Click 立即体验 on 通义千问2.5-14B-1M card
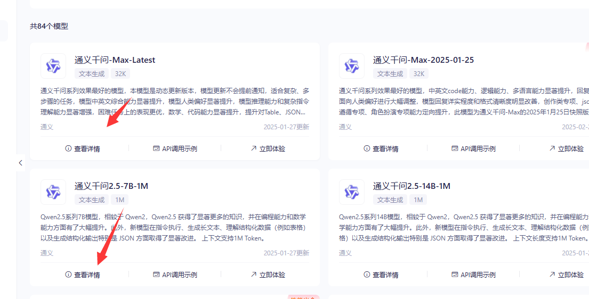 [x=566, y=275]
